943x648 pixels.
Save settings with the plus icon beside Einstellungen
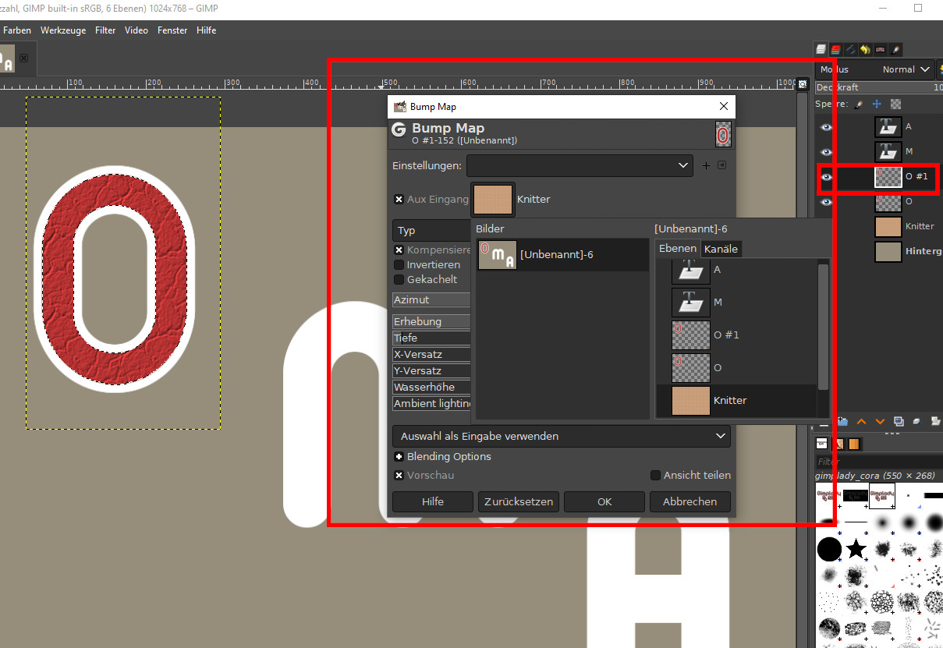pos(706,165)
